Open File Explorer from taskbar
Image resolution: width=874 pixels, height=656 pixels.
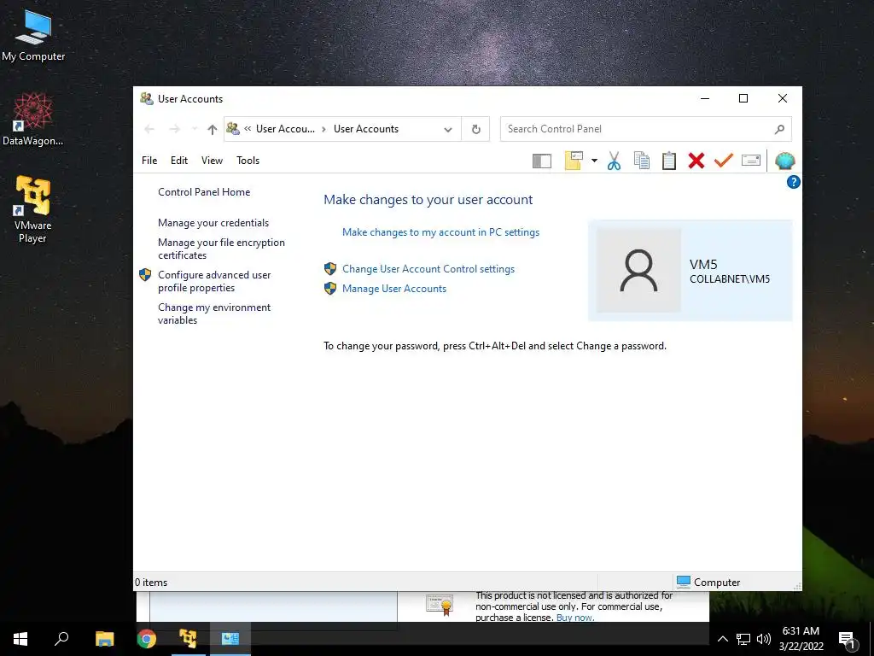point(104,639)
